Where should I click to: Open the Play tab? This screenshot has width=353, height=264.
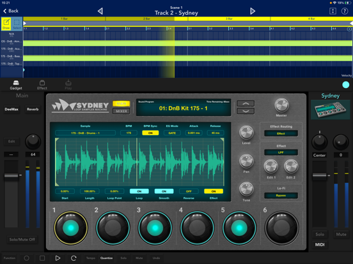pyautogui.click(x=68, y=85)
